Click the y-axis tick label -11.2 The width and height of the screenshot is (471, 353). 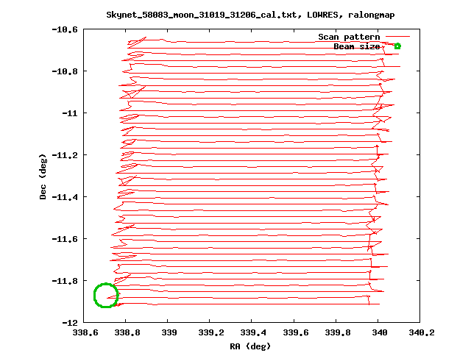[x=65, y=155]
